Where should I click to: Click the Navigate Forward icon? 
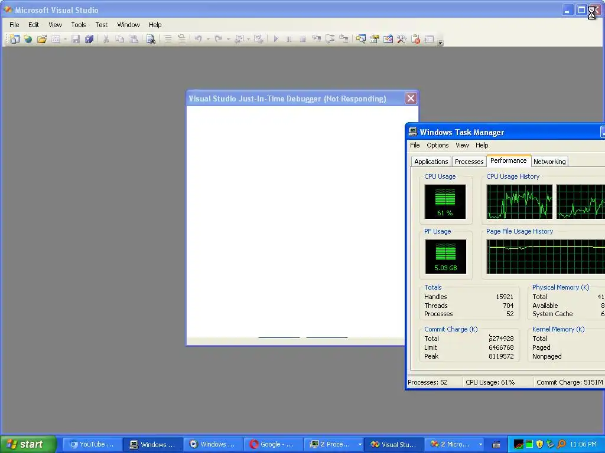coord(259,39)
